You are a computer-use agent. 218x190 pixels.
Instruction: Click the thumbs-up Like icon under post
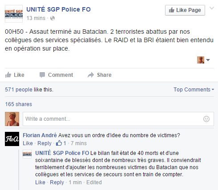tap(8, 75)
